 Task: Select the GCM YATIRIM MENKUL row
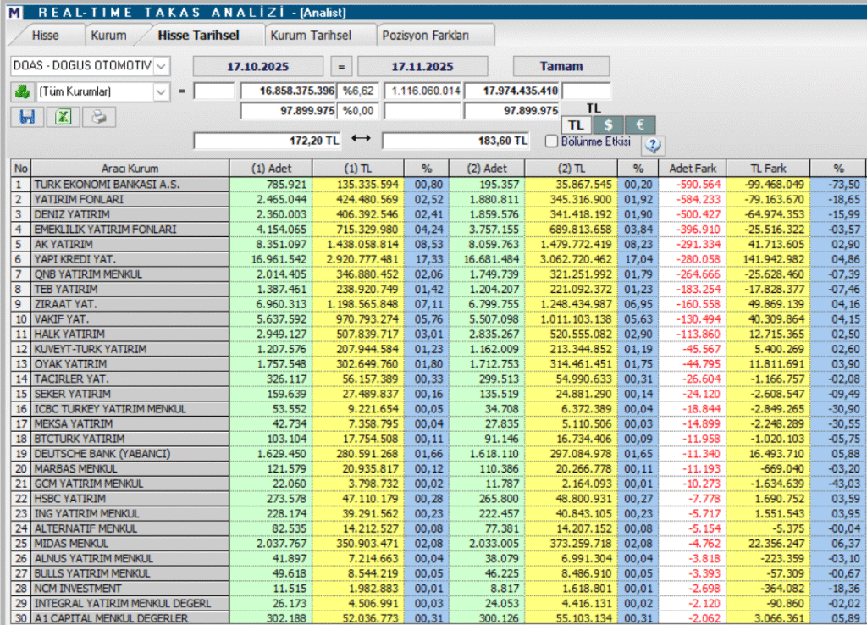(438, 483)
